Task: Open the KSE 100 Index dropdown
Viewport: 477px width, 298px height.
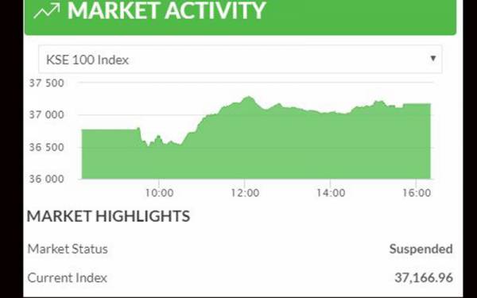Action: 240,60
